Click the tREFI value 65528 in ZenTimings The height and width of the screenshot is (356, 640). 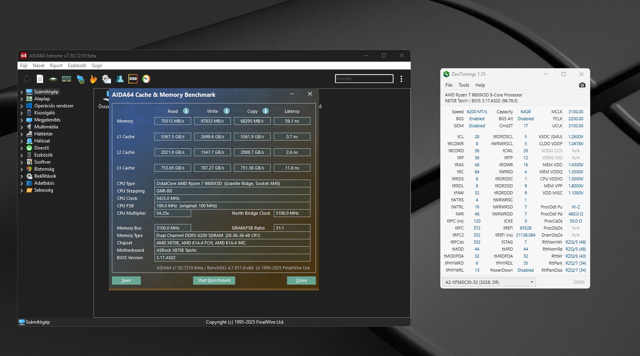pos(526,228)
